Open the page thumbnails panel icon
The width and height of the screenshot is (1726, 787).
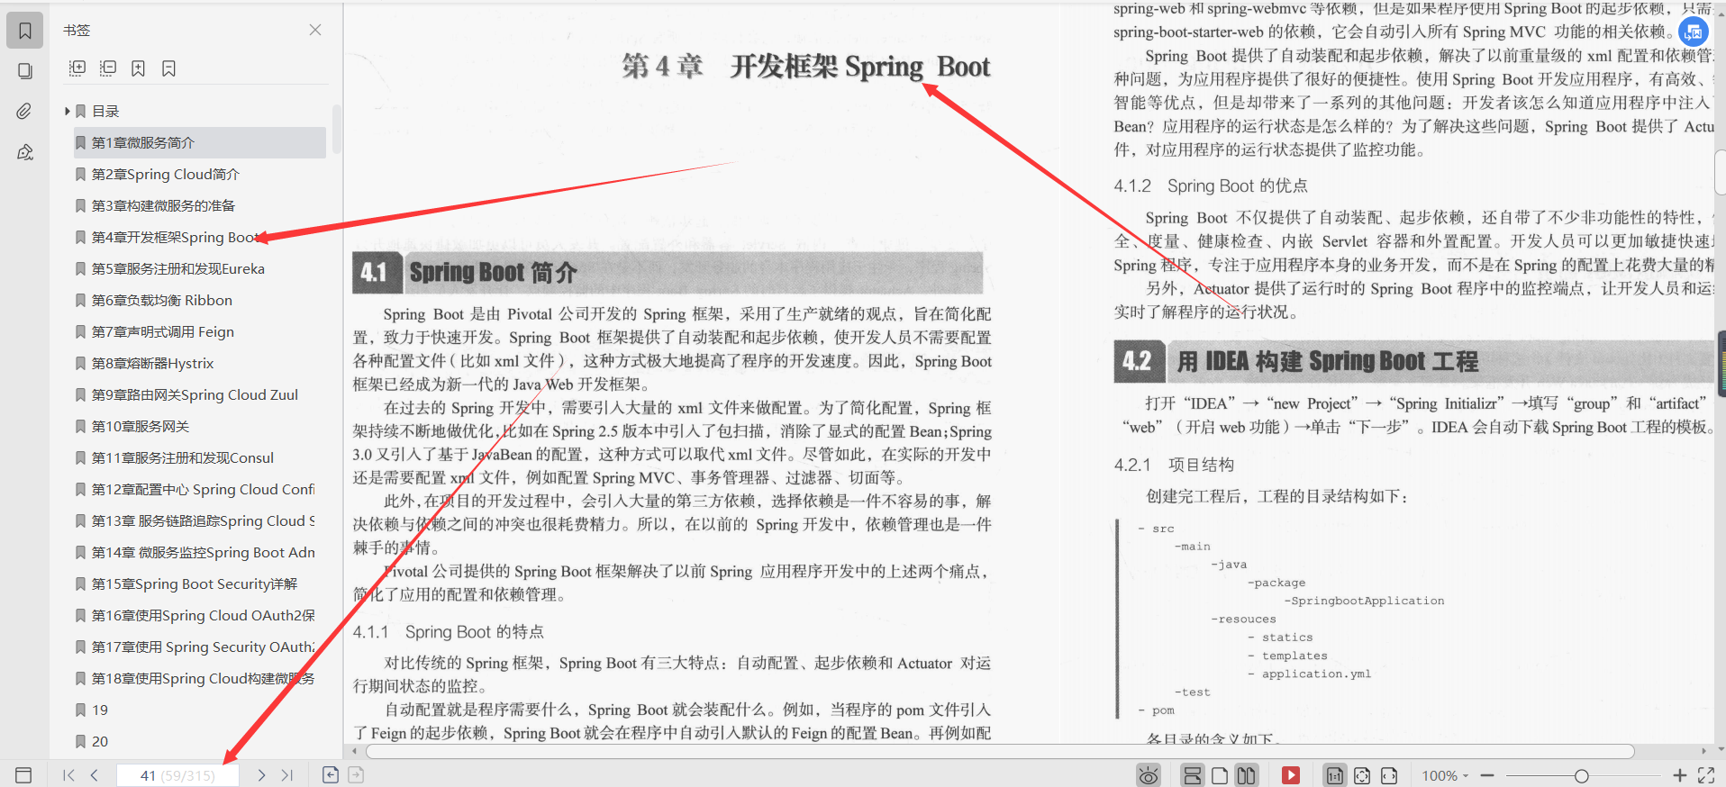(24, 71)
